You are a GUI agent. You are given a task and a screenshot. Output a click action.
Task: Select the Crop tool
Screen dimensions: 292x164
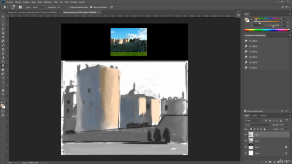pos(3,33)
